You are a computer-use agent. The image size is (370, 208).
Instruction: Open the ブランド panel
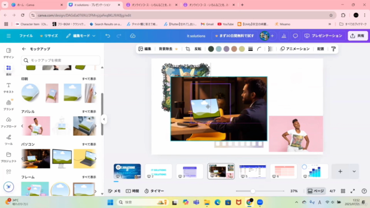coord(9,105)
